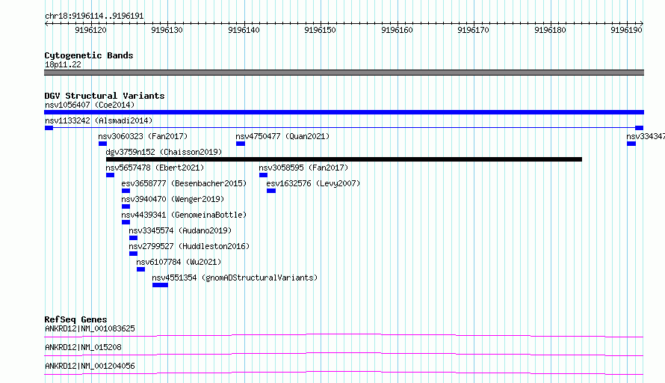Open the nsv3058595 (Fan2017) variant label
This screenshot has height=383, width=665.
click(x=303, y=168)
